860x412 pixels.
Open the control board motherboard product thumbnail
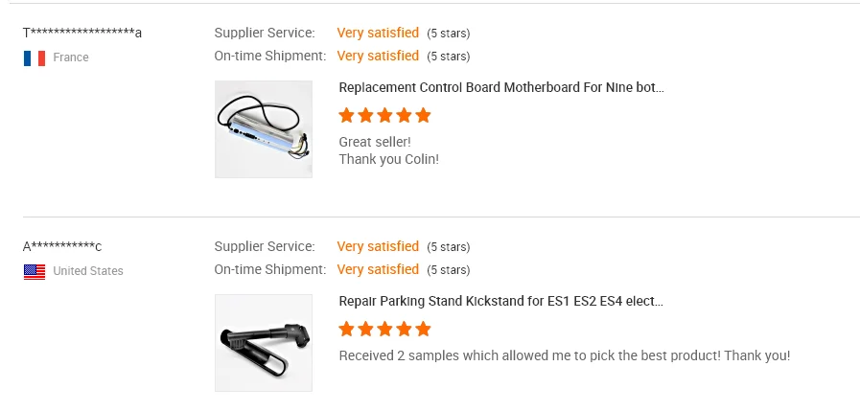(x=264, y=129)
